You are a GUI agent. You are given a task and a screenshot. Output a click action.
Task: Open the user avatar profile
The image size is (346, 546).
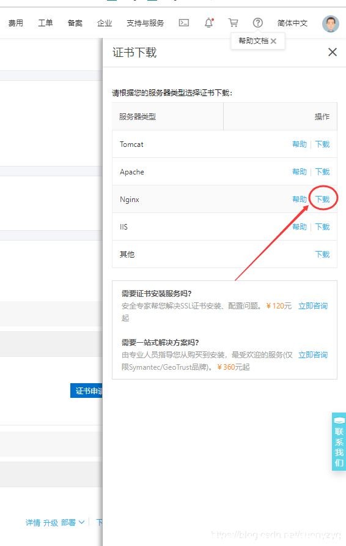(x=330, y=24)
